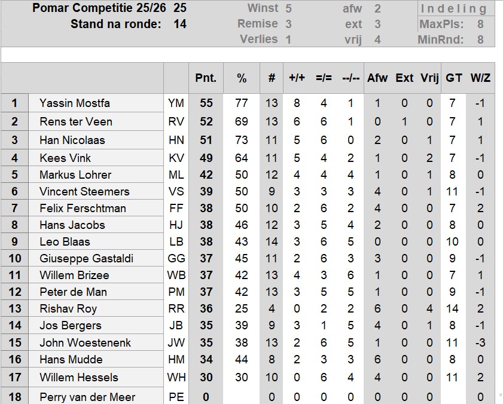Click the GT column header
This screenshot has width=503, height=404.
pyautogui.click(x=453, y=78)
